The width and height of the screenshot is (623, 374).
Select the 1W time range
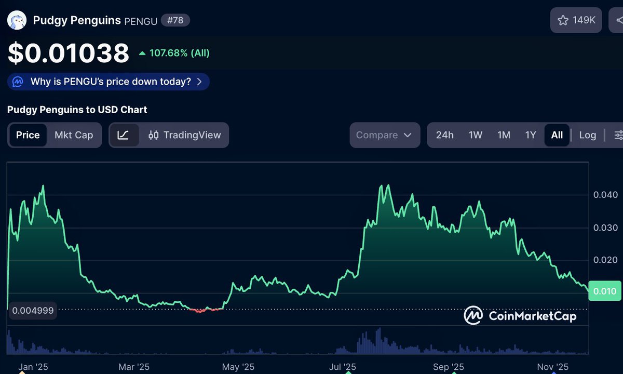(476, 135)
